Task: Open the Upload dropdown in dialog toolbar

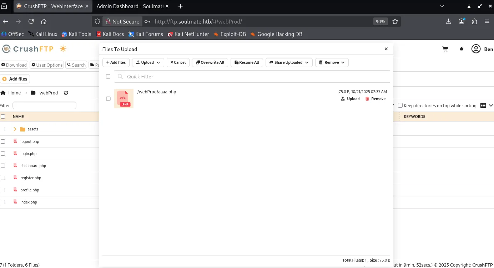Action: [x=148, y=62]
